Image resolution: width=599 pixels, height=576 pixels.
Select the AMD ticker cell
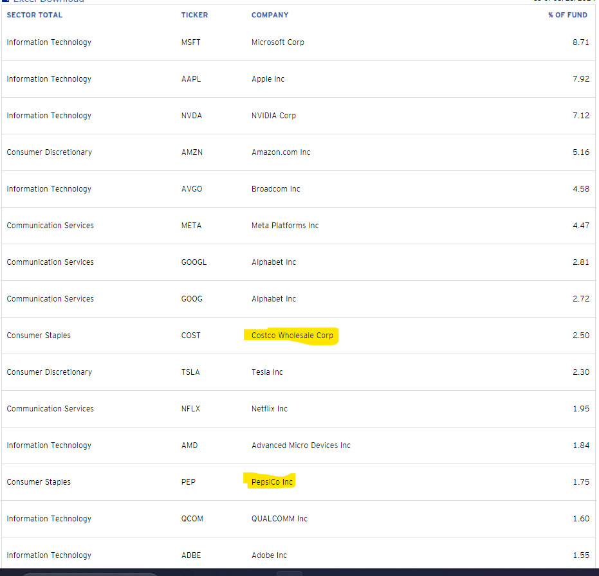189,446
